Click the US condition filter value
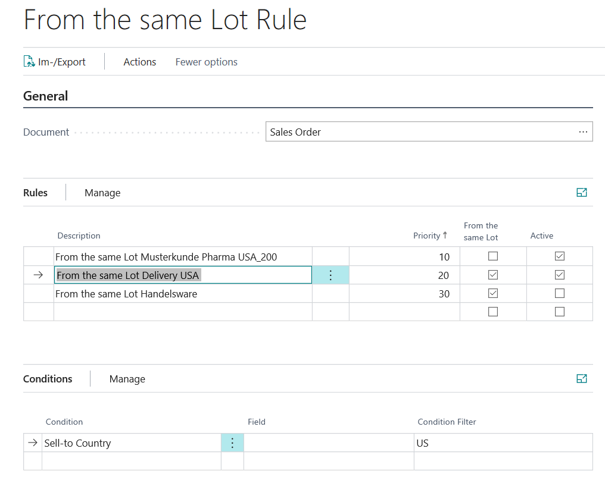The height and width of the screenshot is (477, 605). 423,443
